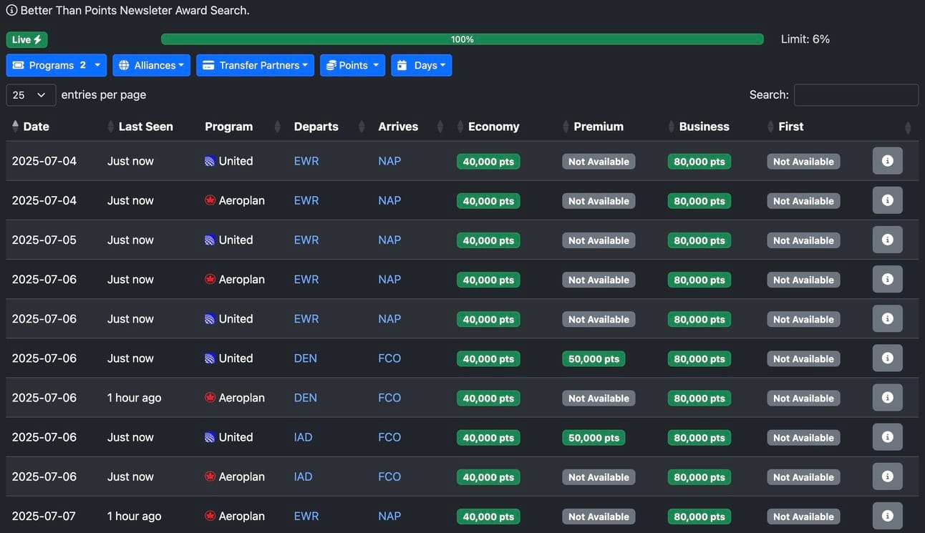Open the FCO link in United DEN row
The width and height of the screenshot is (925, 533).
pos(389,358)
